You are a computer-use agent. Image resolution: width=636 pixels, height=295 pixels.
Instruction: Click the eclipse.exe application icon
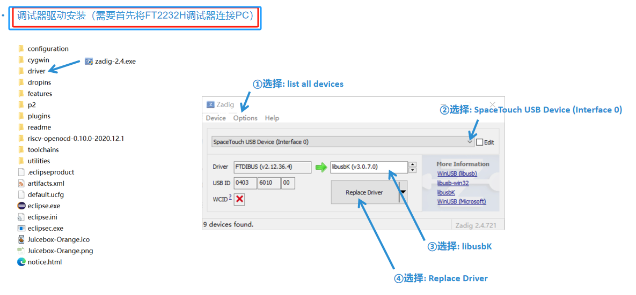pyautogui.click(x=21, y=206)
